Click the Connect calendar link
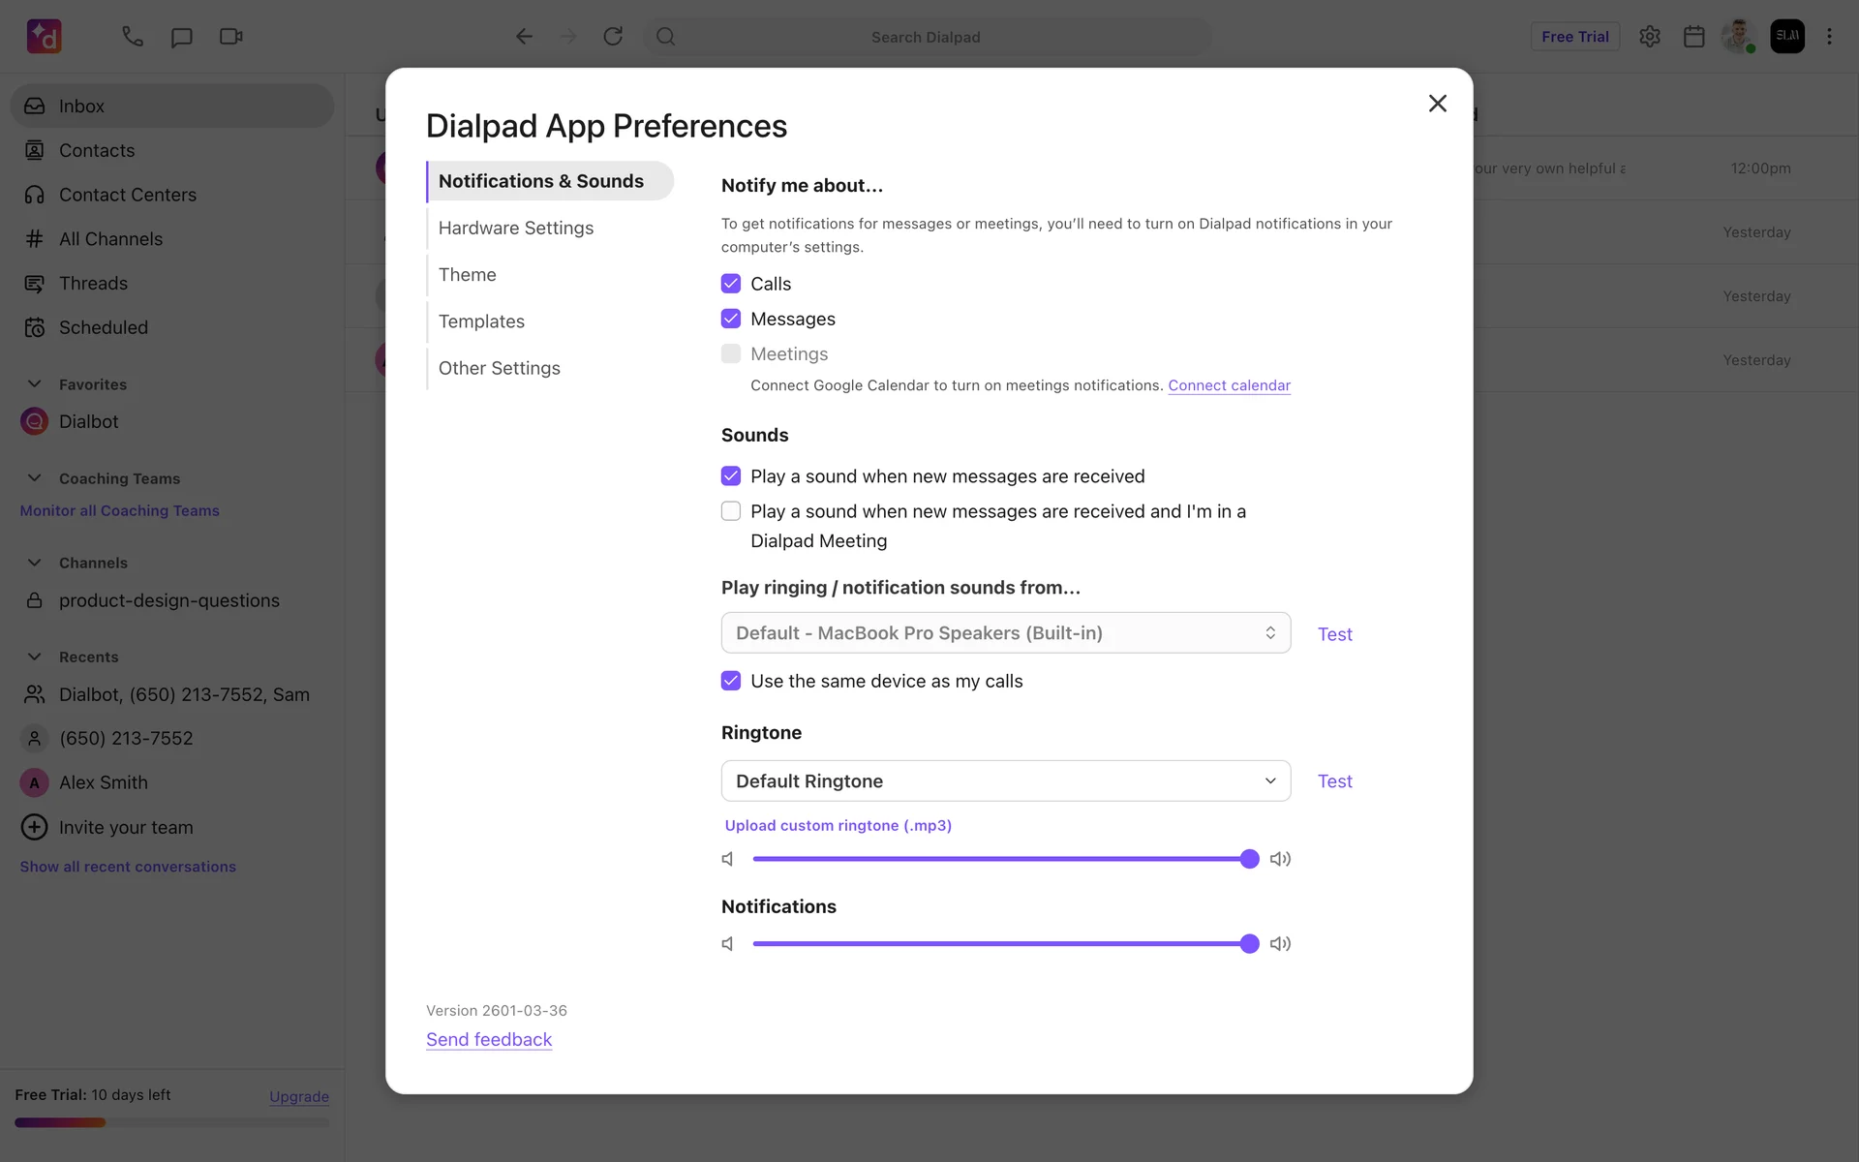 click(x=1229, y=385)
